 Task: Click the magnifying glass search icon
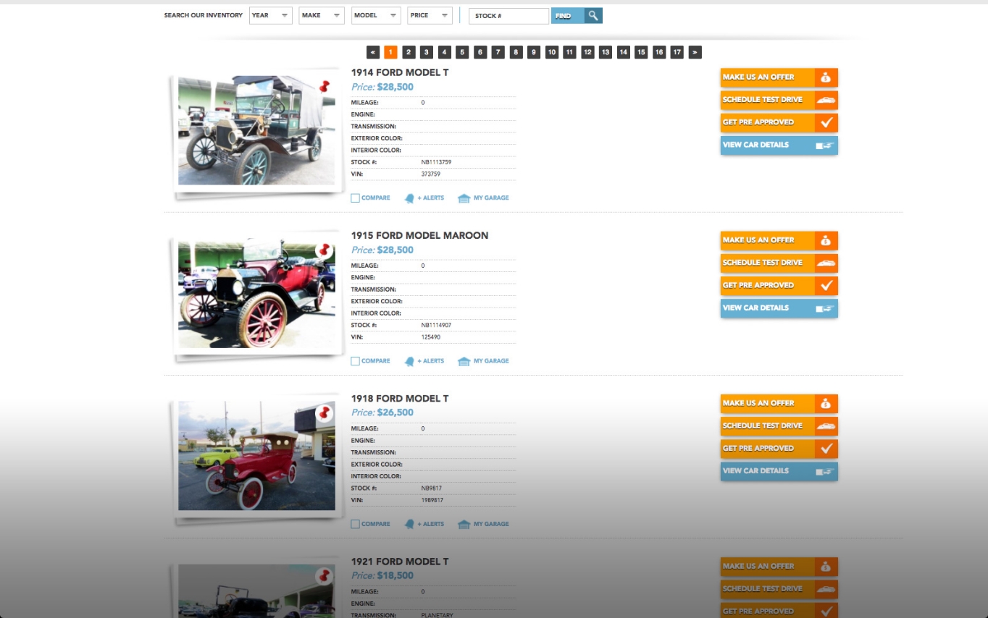593,15
